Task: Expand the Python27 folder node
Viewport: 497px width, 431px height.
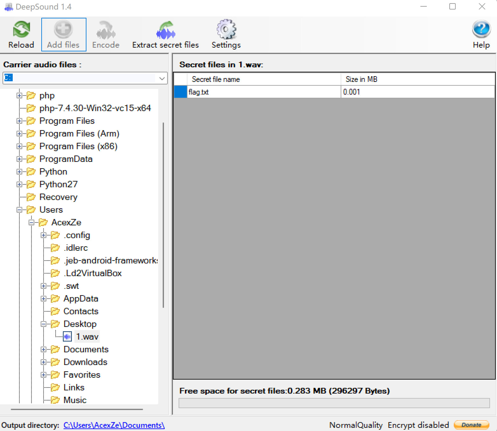Action: 19,184
